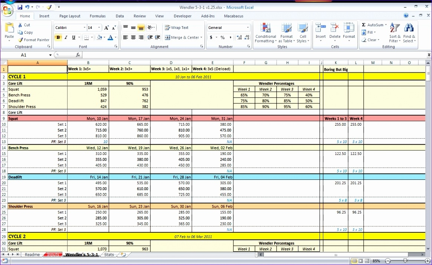Toggle Wrap Text for selected cell
Image resolution: width=432 pixels, height=265 pixels.
(177, 28)
